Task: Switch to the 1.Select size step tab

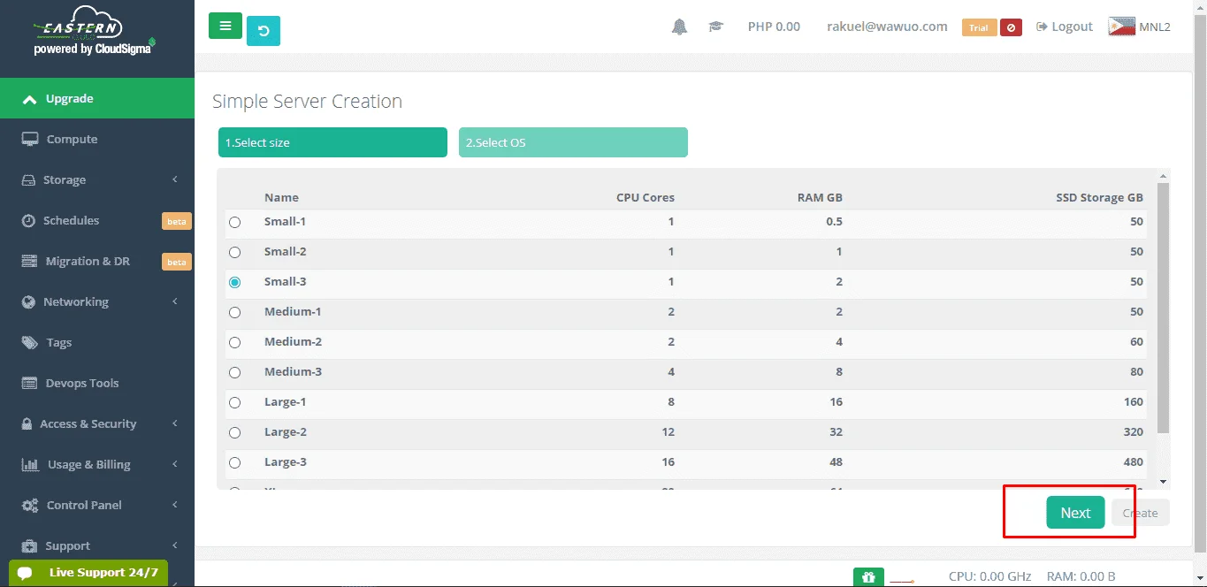Action: [x=332, y=142]
